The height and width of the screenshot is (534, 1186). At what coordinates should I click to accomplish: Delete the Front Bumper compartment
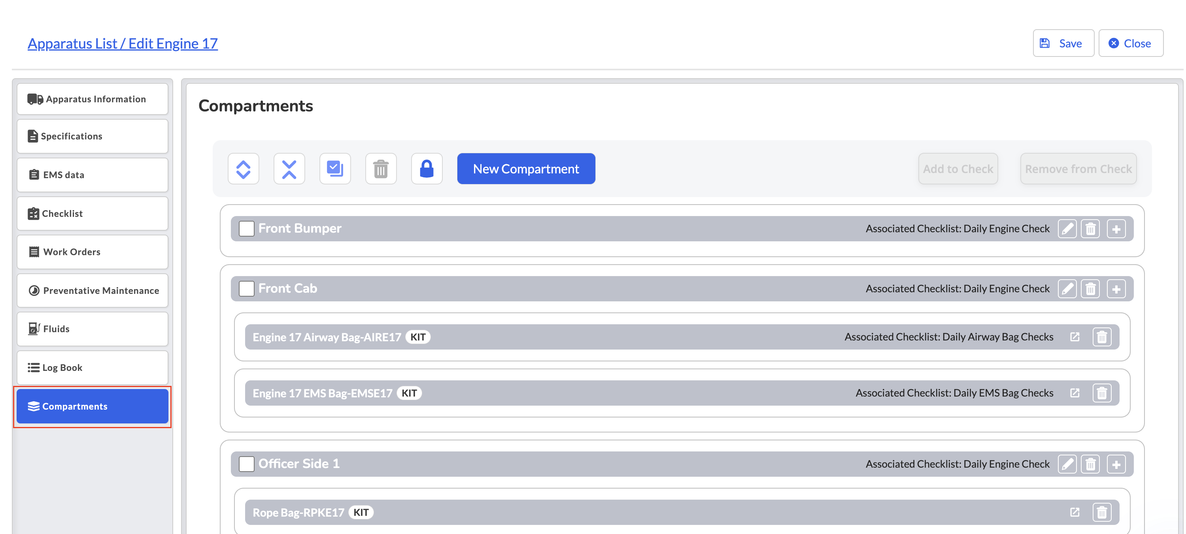1090,229
